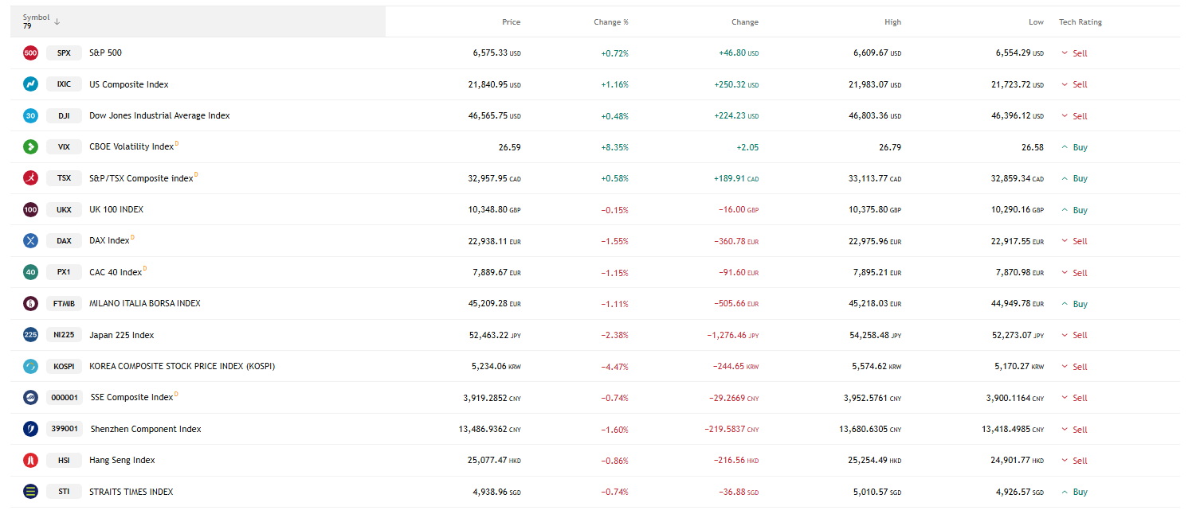This screenshot has height=514, width=1196.
Task: Click the KOSPI logo icon
Action: 30,367
